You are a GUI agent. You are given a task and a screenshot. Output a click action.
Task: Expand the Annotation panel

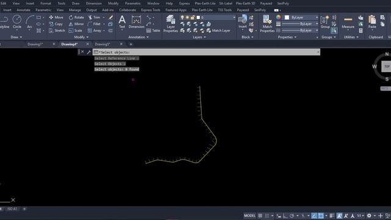(x=139, y=37)
